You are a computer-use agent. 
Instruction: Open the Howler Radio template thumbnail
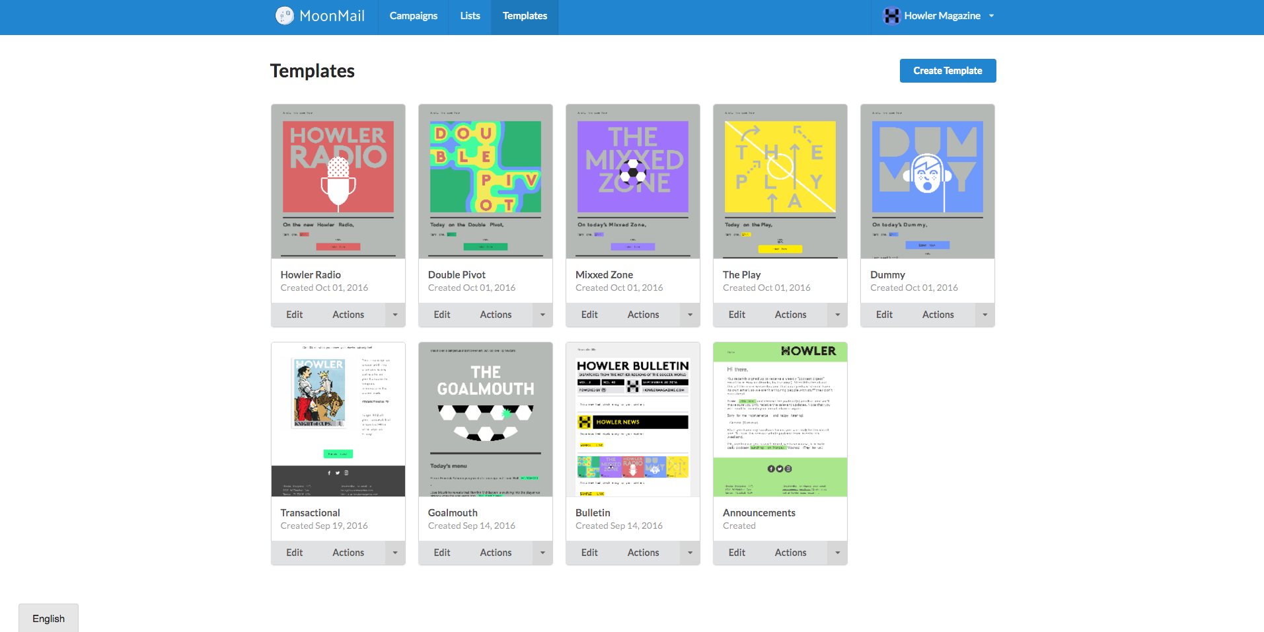pyautogui.click(x=338, y=181)
